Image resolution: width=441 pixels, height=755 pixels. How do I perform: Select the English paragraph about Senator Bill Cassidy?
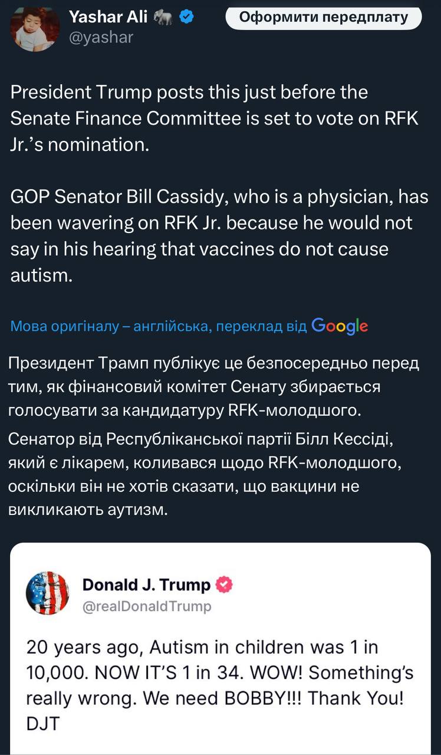[x=219, y=235]
